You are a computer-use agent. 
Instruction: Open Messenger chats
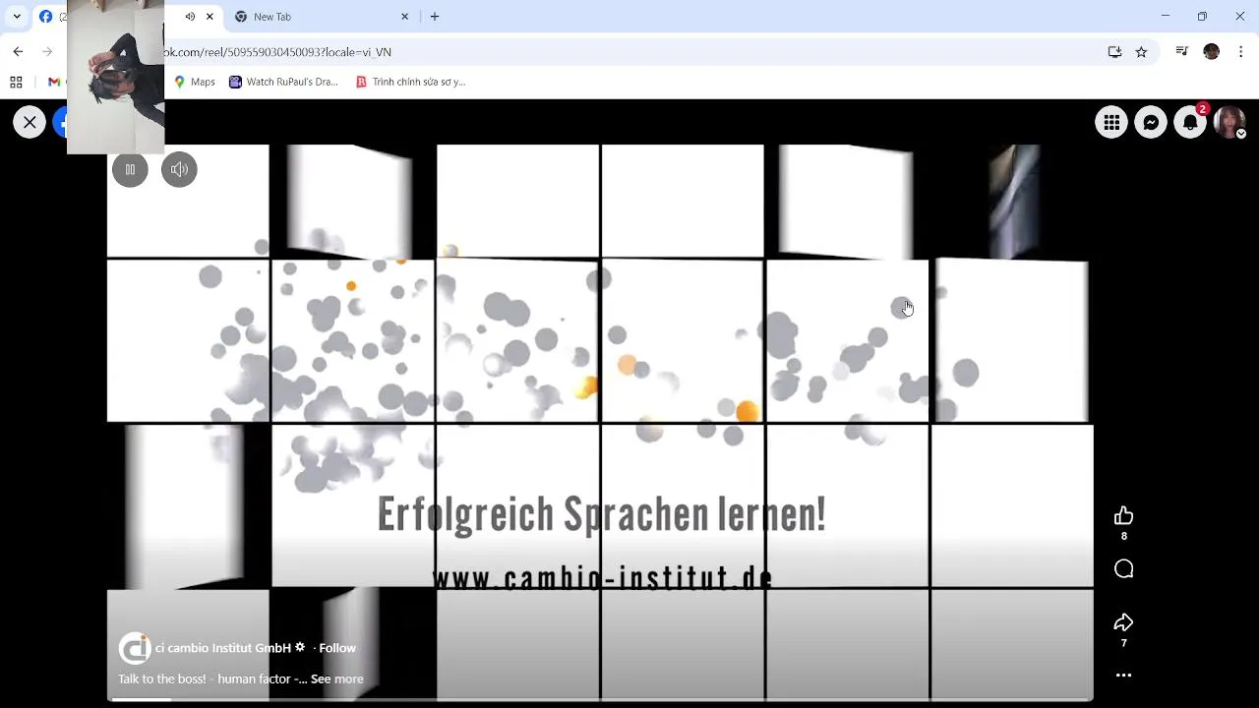pos(1151,122)
